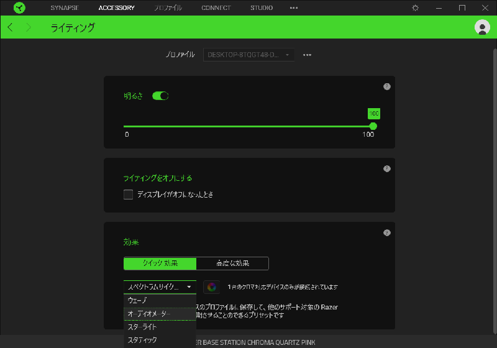This screenshot has height=348, width=497.
Task: Close the Razer Synapse window
Action: tap(485, 8)
